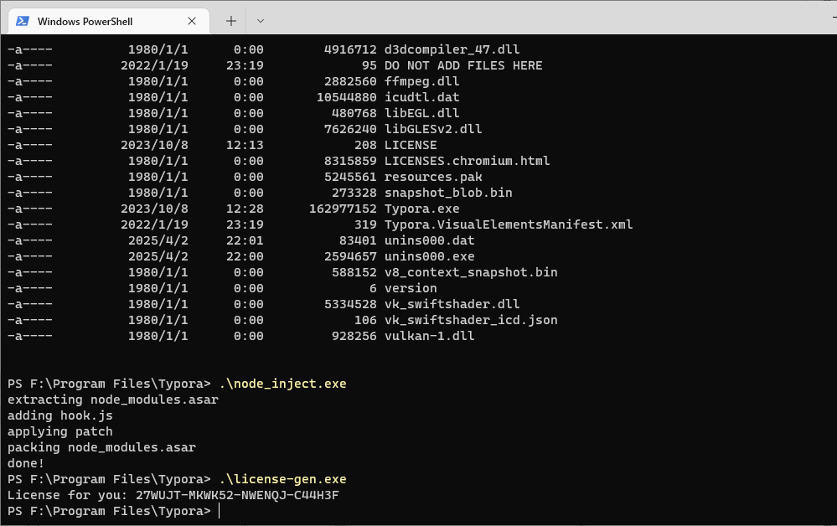Viewport: 837px width, 526px height.
Task: Click the resources.pak file name
Action: click(432, 177)
